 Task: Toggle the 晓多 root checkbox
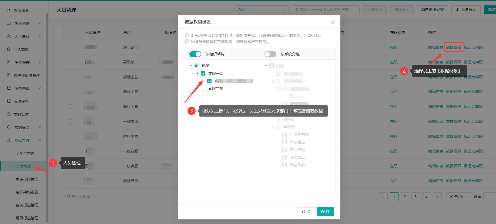(x=196, y=66)
